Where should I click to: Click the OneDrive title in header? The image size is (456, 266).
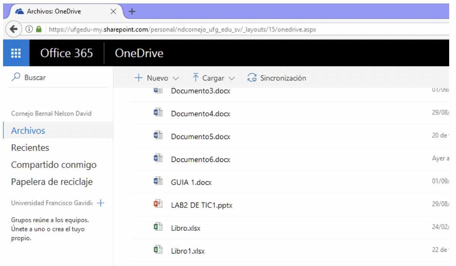(x=139, y=54)
